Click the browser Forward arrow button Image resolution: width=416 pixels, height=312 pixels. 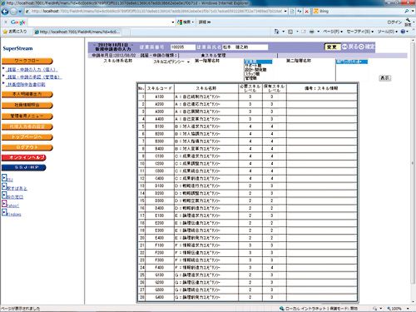[13, 12]
